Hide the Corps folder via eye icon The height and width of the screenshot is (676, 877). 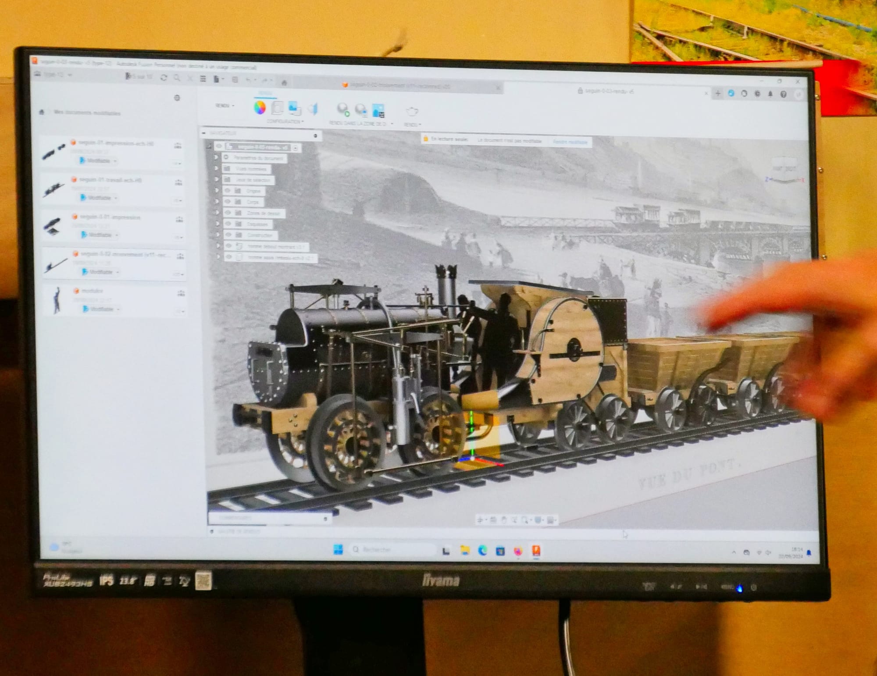pyautogui.click(x=228, y=202)
